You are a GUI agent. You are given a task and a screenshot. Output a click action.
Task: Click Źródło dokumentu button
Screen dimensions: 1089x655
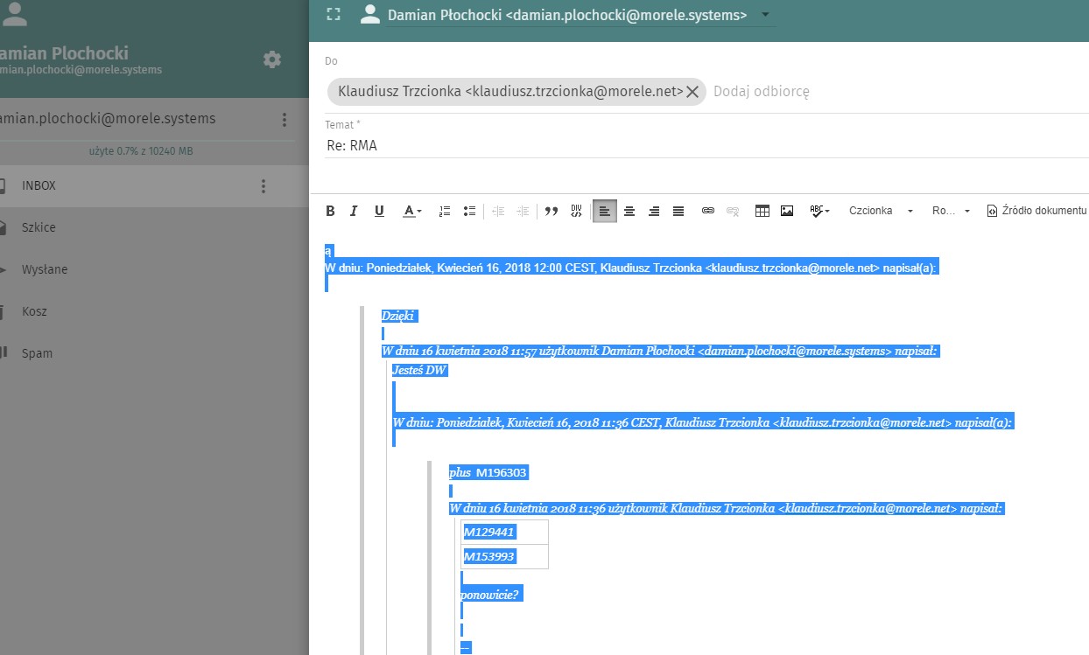point(1036,211)
